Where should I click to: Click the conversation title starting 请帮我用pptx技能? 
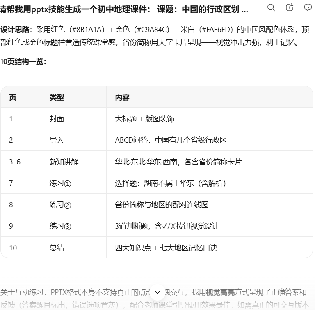[124, 9]
